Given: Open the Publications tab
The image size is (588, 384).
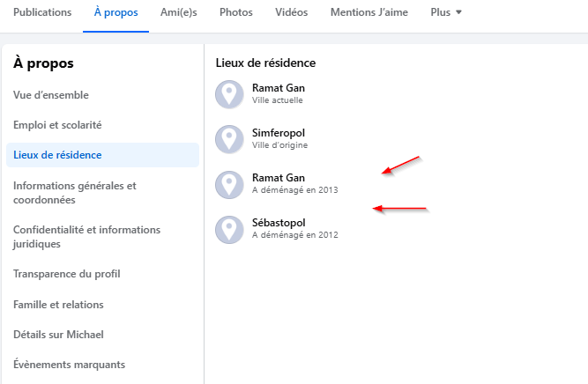Looking at the screenshot, I should [x=42, y=12].
